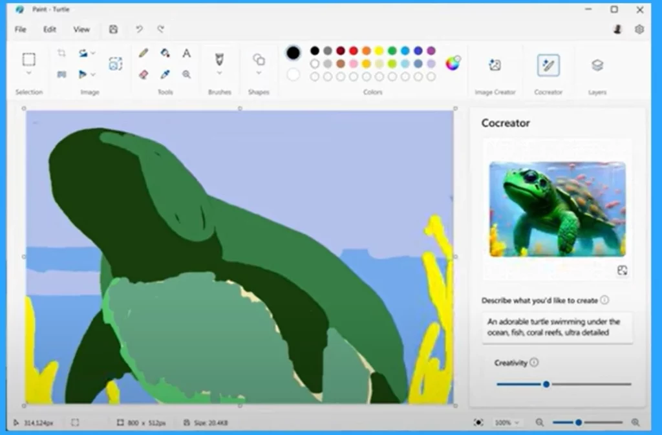Click the Magnifier tool
This screenshot has width=662, height=435.
[x=186, y=74]
